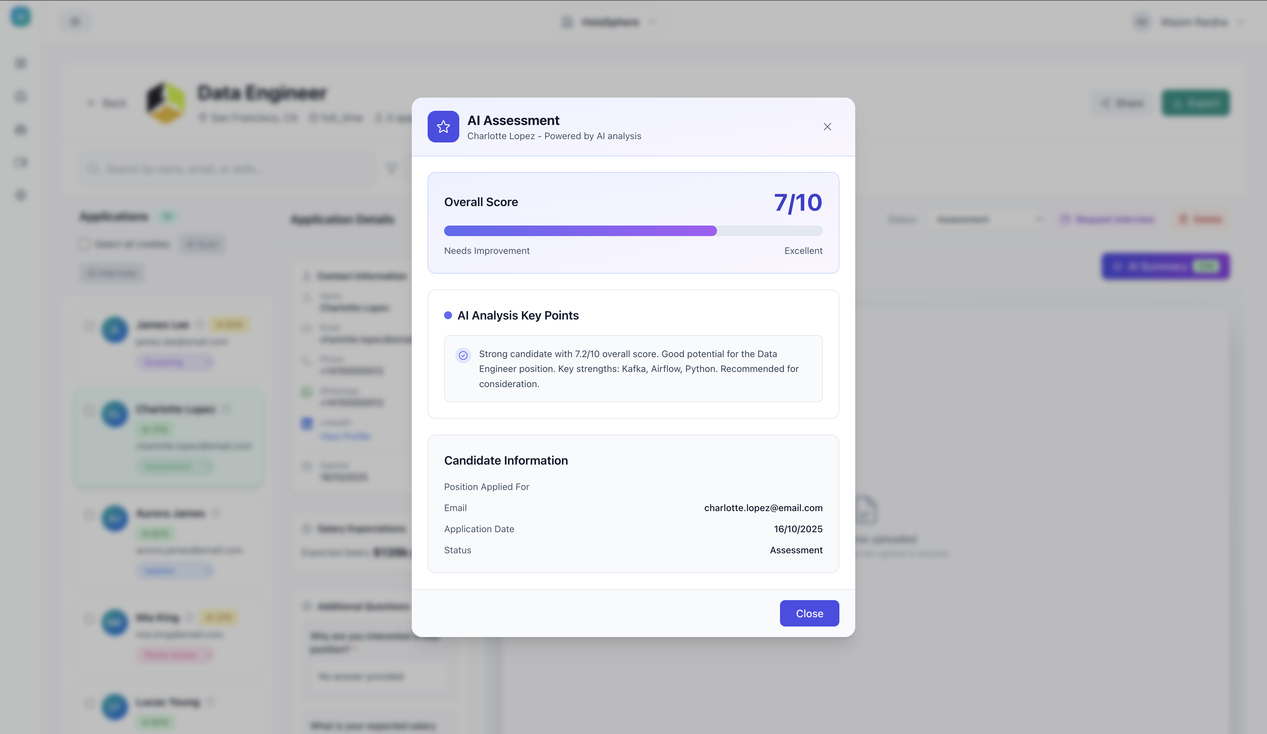The width and height of the screenshot is (1267, 734).
Task: Select the AI Interview filter chip
Action: click(x=112, y=273)
